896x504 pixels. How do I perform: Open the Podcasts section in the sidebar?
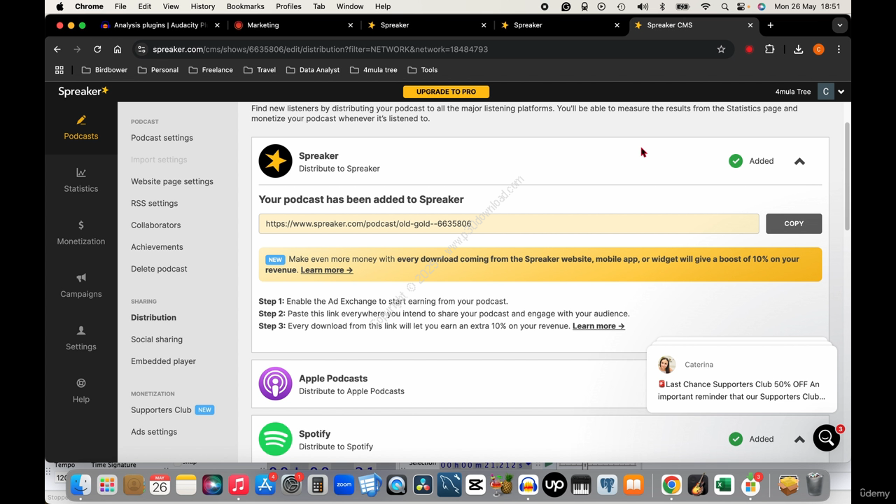coord(81,128)
